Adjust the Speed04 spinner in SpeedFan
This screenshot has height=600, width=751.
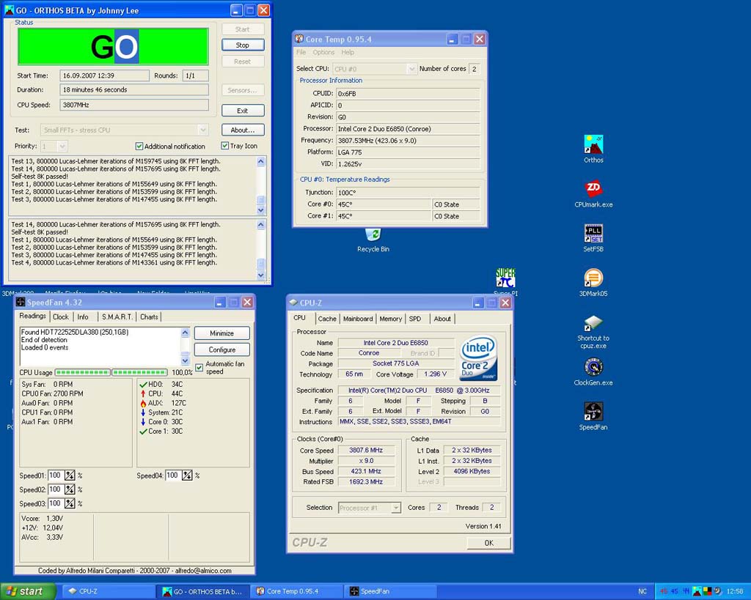click(187, 475)
